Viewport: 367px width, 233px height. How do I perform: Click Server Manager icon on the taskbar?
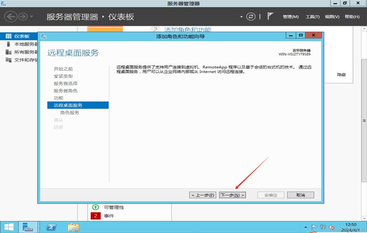[28, 227]
